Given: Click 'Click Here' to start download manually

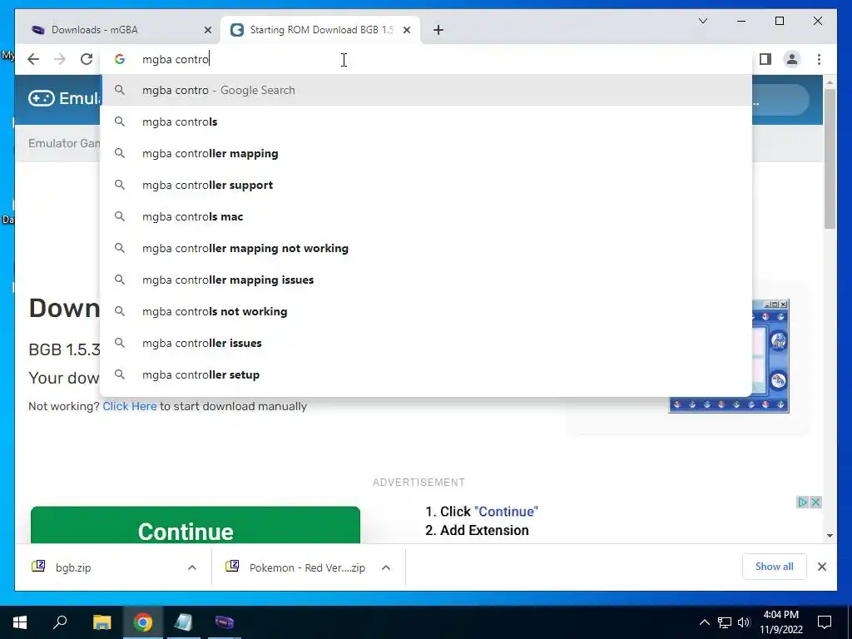Looking at the screenshot, I should tap(129, 406).
